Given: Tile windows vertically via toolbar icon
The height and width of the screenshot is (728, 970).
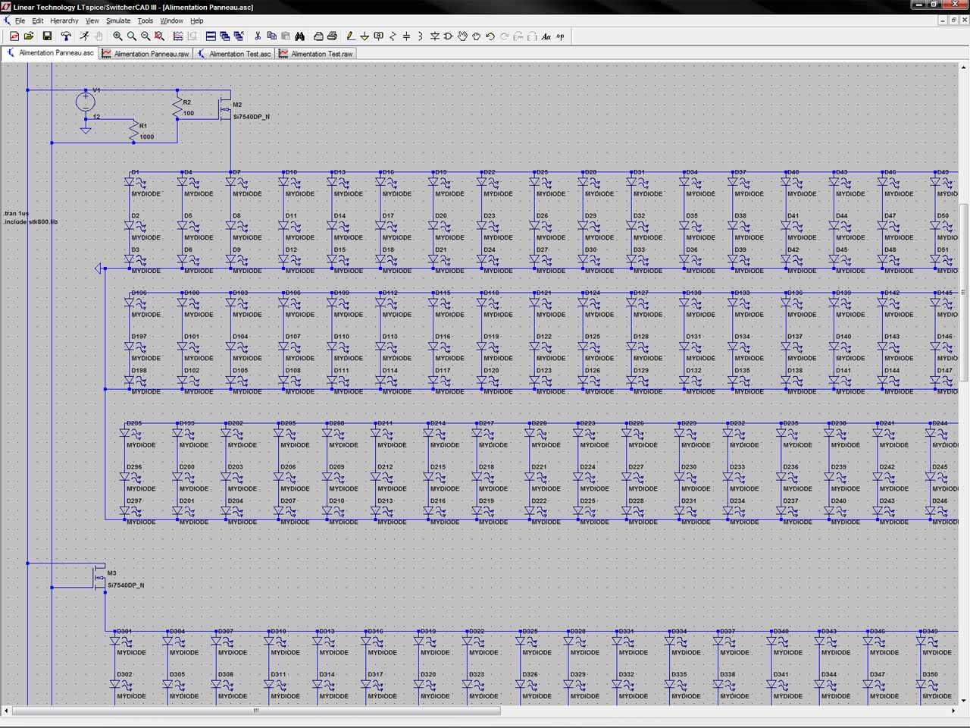Looking at the screenshot, I should (x=225, y=36).
